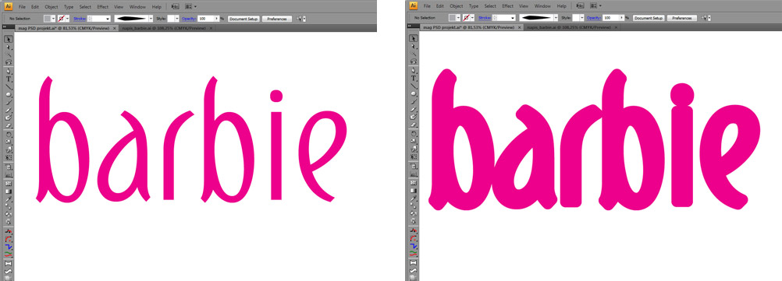
Task: Open the brush profile dropdown in right window
Action: point(556,19)
